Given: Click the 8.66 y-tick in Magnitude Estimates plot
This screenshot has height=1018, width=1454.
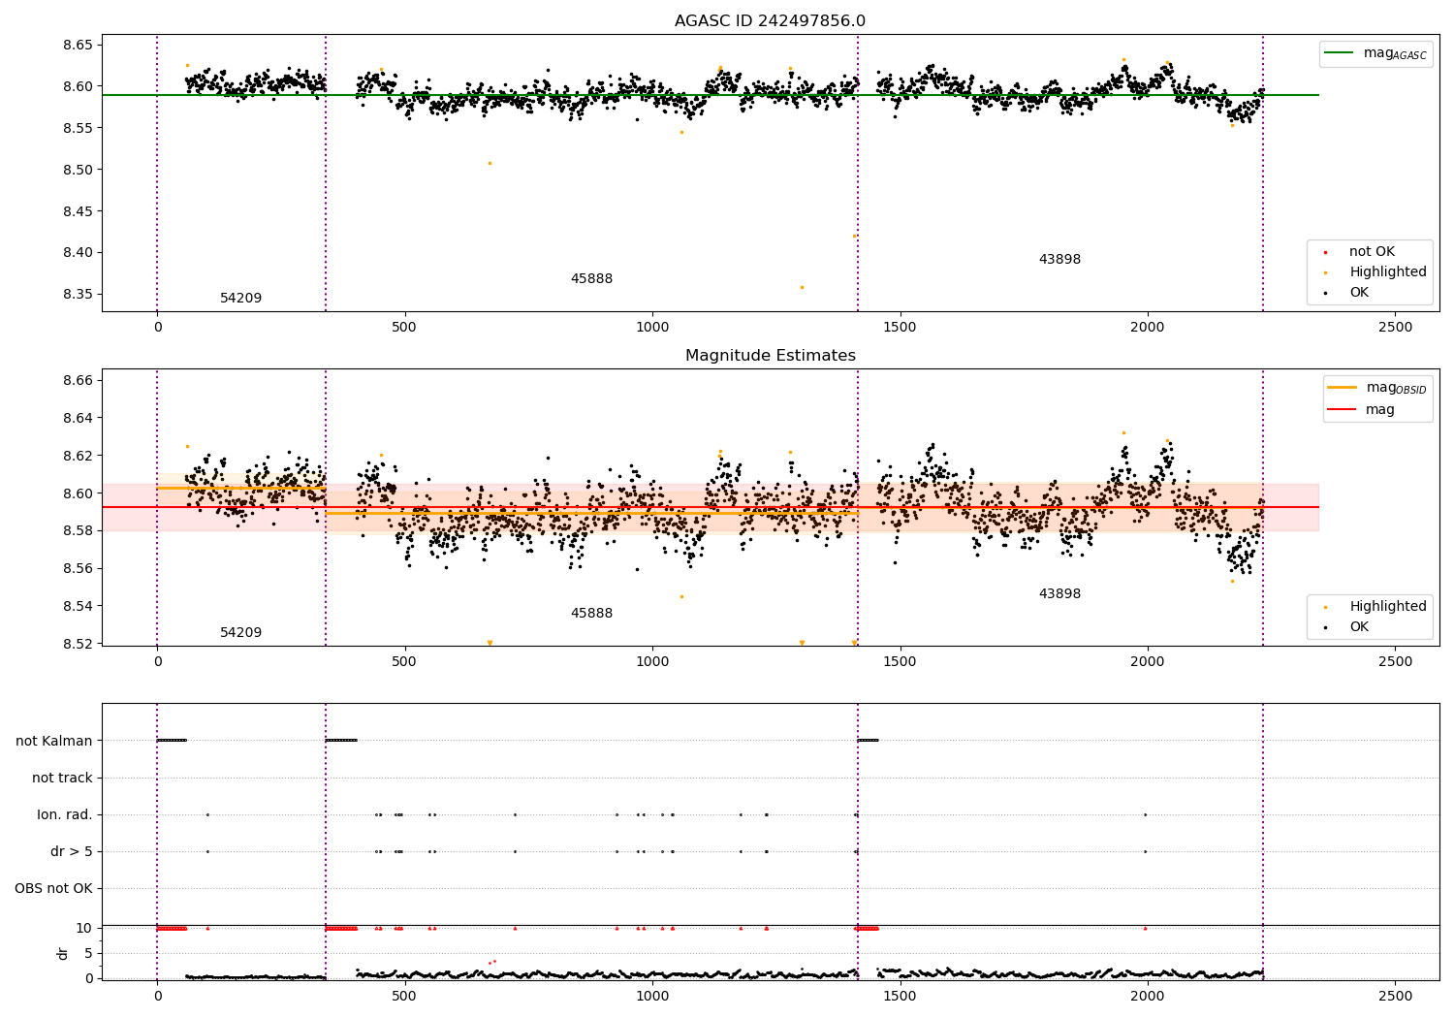Looking at the screenshot, I should 78,380.
